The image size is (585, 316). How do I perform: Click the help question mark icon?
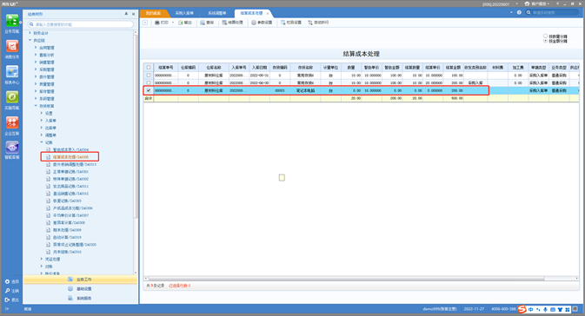tap(519, 12)
